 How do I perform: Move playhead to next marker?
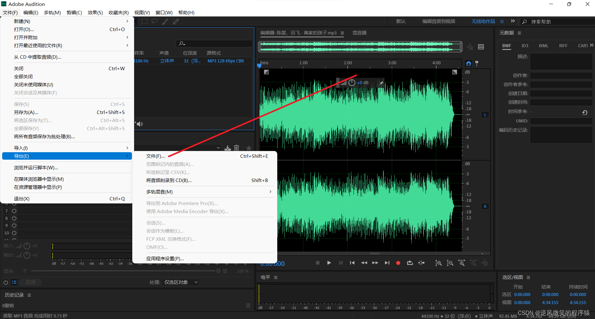pos(387,263)
